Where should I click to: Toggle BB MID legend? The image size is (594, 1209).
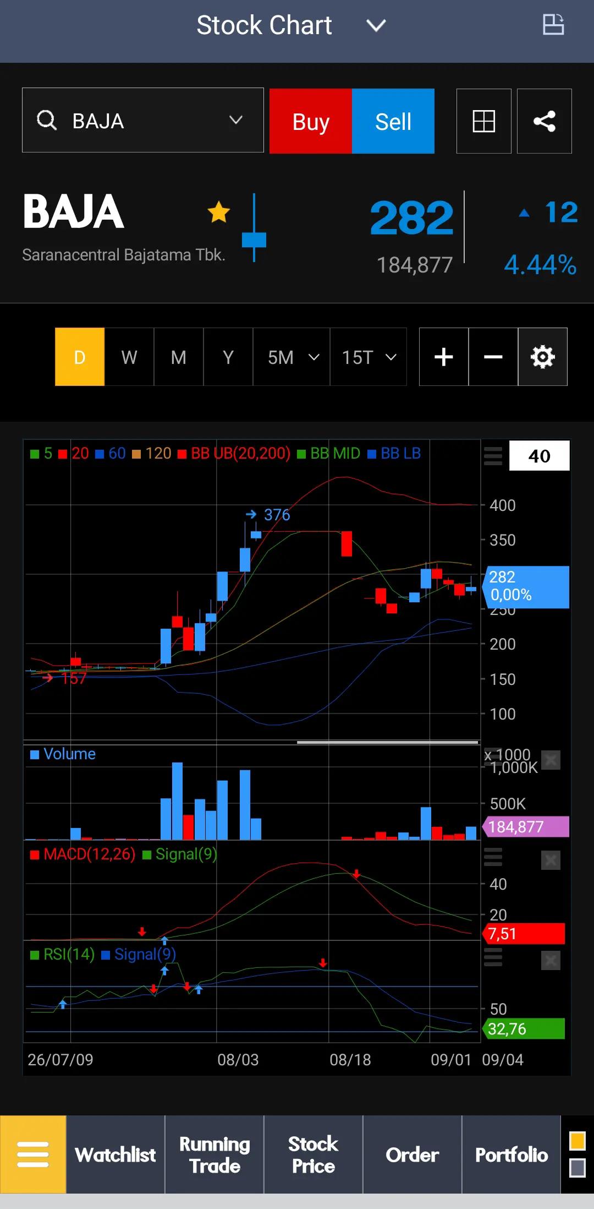click(x=329, y=454)
